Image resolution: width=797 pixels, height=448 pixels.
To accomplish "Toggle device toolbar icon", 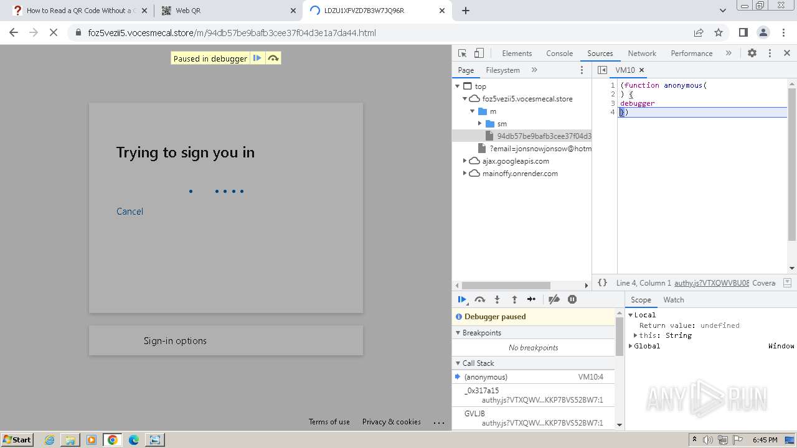I will (479, 54).
